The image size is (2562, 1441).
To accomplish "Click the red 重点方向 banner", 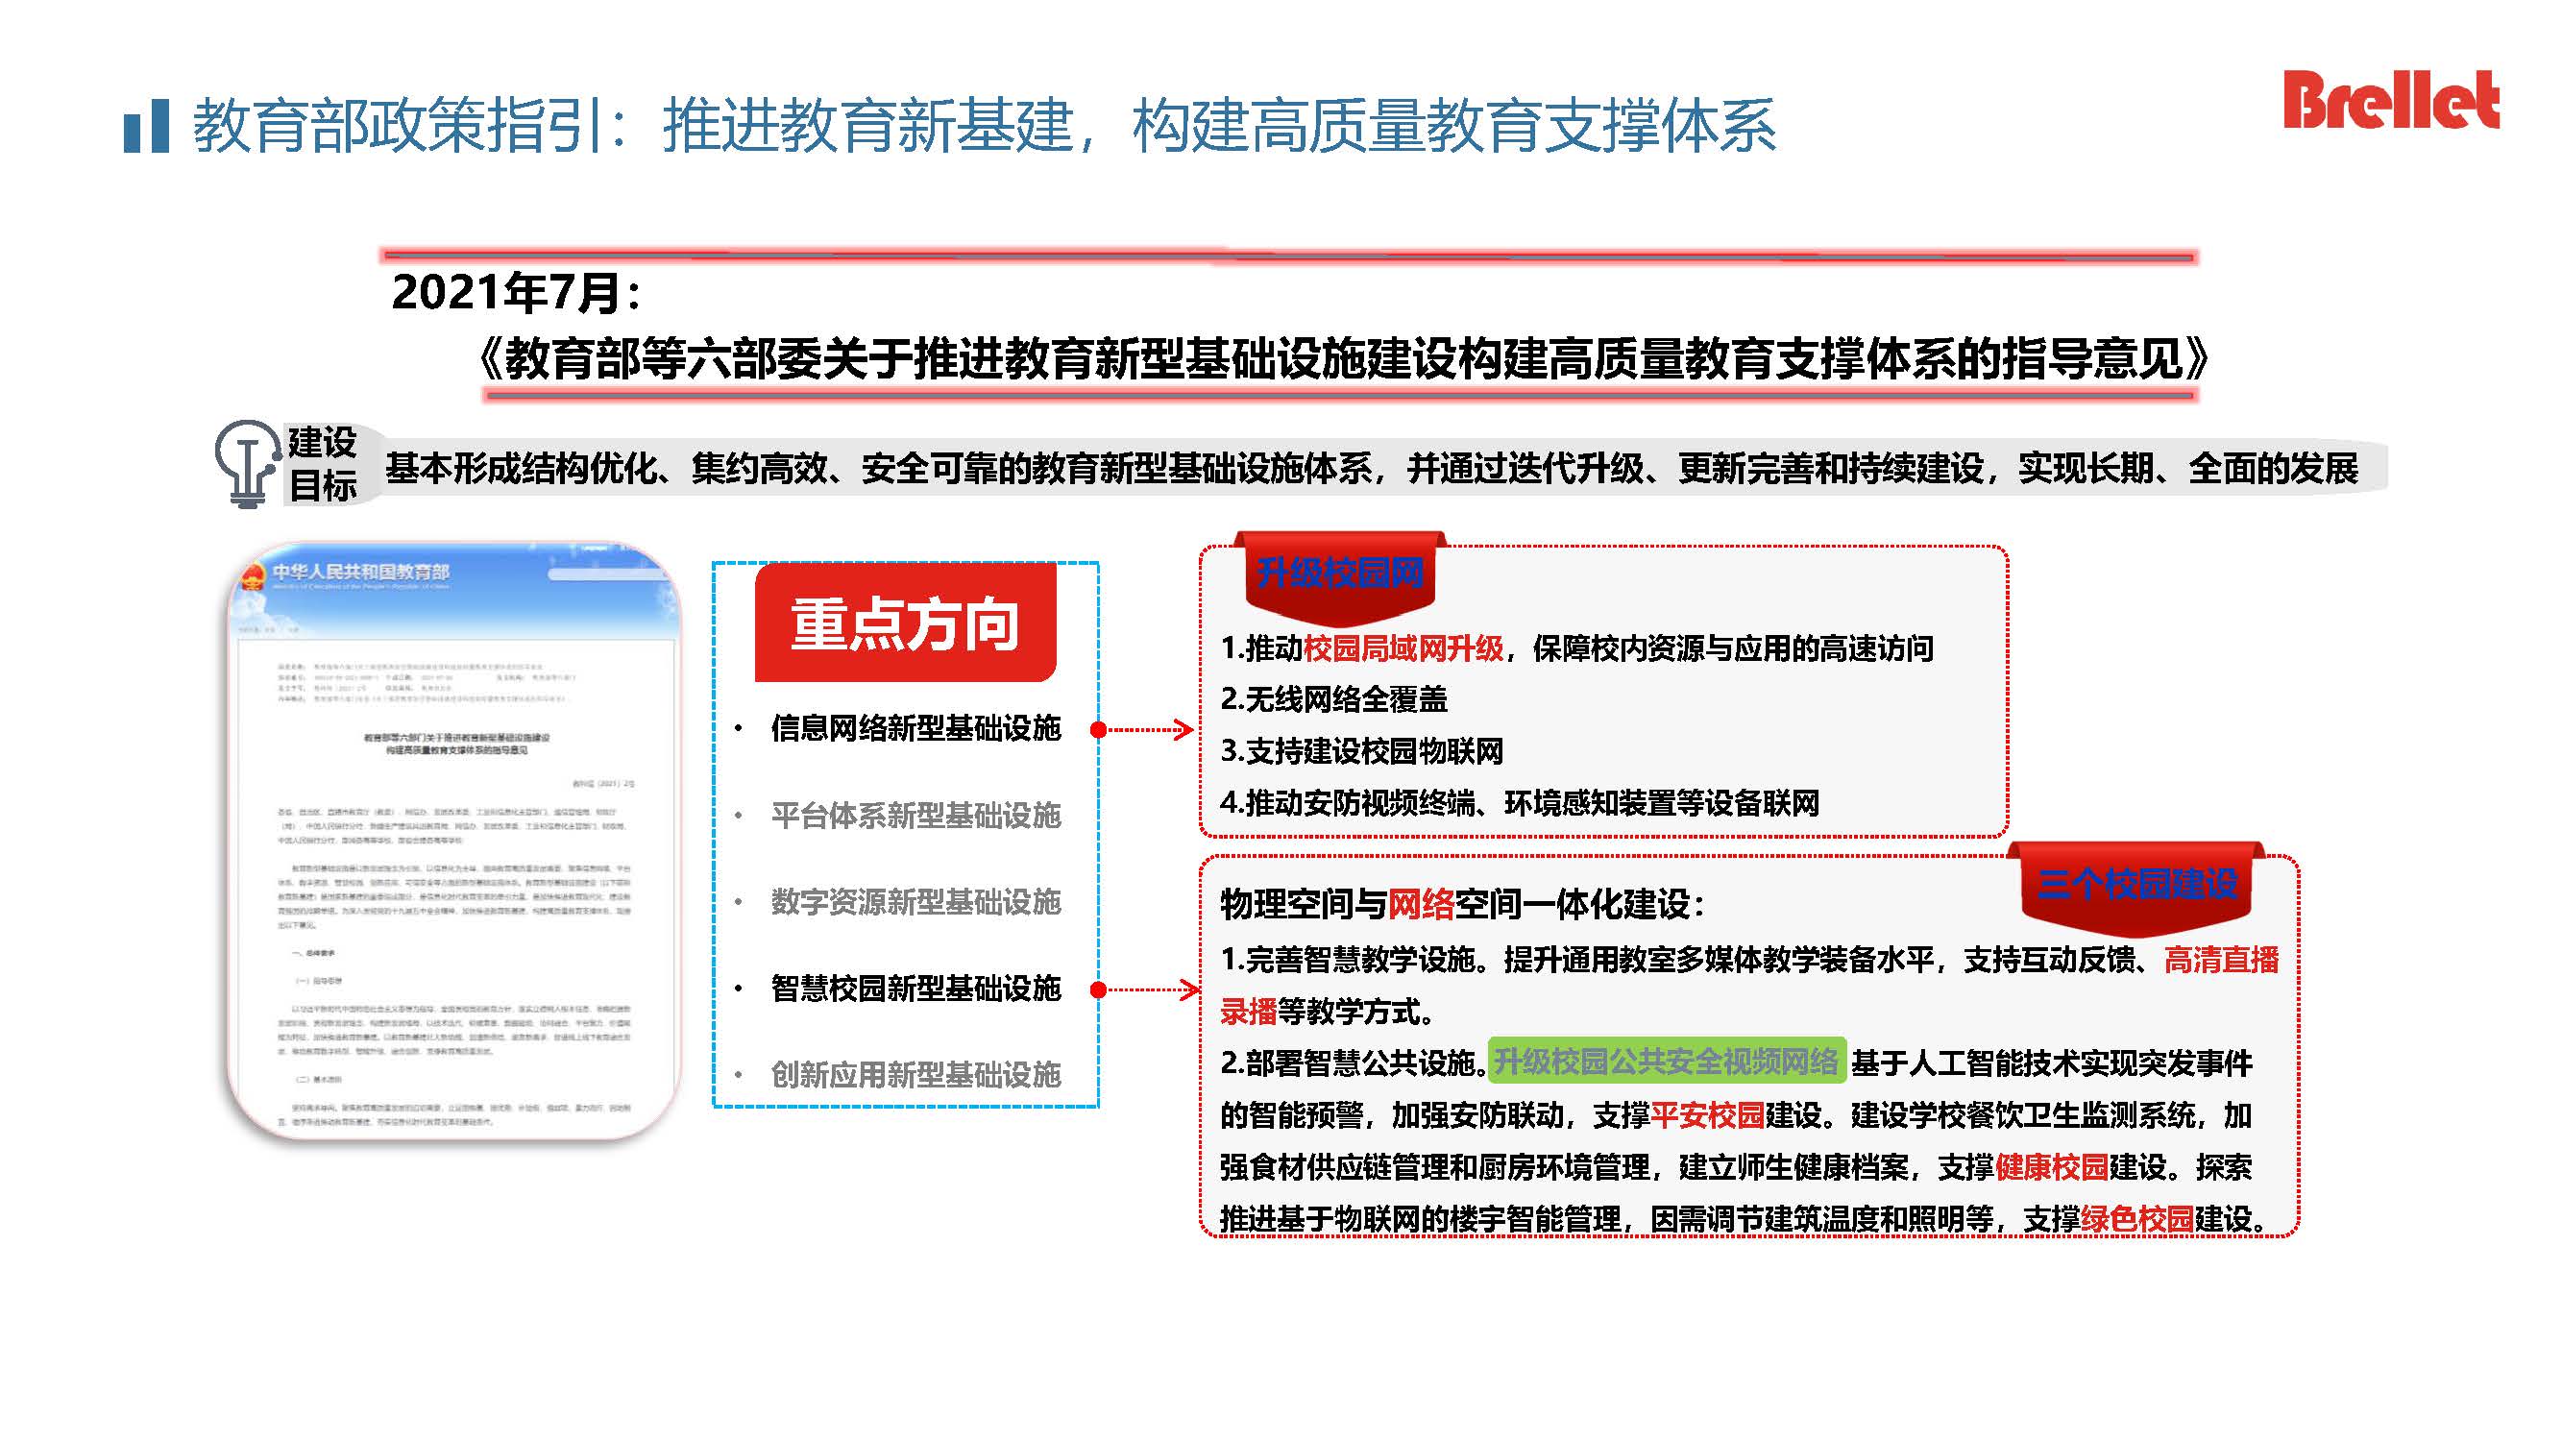I will click(x=905, y=624).
